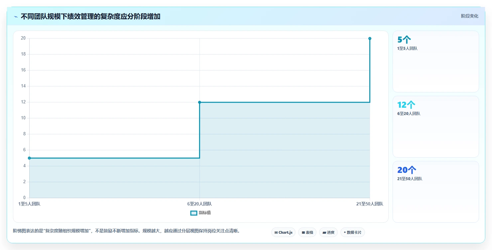Viewport: 492px width, 250px height.
Task: Click the 表格 tag button
Action: [307, 232]
